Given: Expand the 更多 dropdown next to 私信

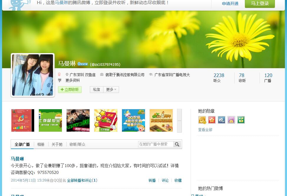Looking at the screenshot, I should pos(111,89).
